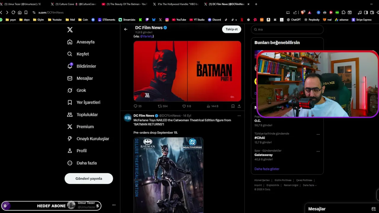The height and width of the screenshot is (213, 379).
Task: Open Çerez Politikası footer link
Action: coord(304,180)
